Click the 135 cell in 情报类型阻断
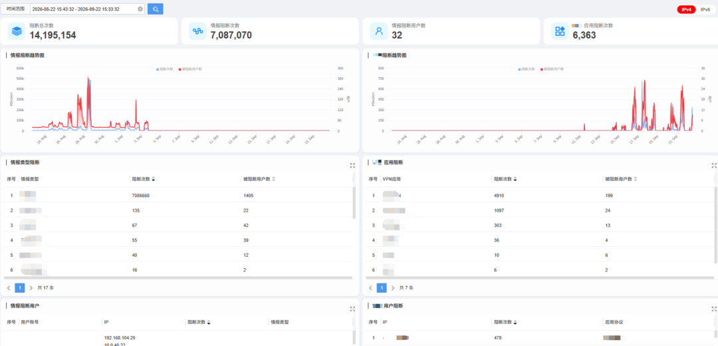This screenshot has width=718, height=346. click(x=136, y=210)
